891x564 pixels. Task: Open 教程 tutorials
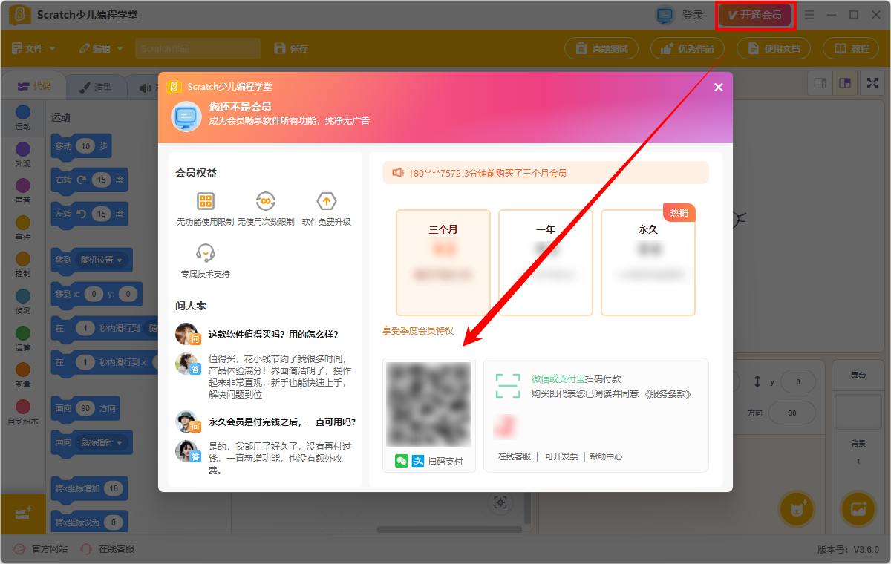(852, 48)
